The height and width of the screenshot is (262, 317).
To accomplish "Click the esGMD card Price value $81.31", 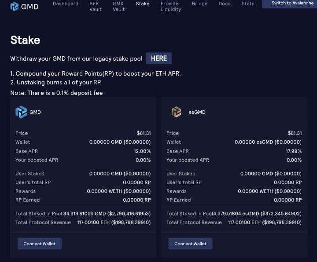I will [x=295, y=133].
